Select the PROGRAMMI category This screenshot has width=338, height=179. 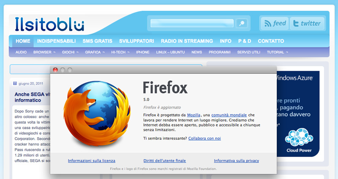219,52
